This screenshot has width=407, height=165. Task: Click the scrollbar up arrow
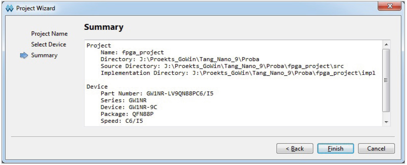click(386, 44)
